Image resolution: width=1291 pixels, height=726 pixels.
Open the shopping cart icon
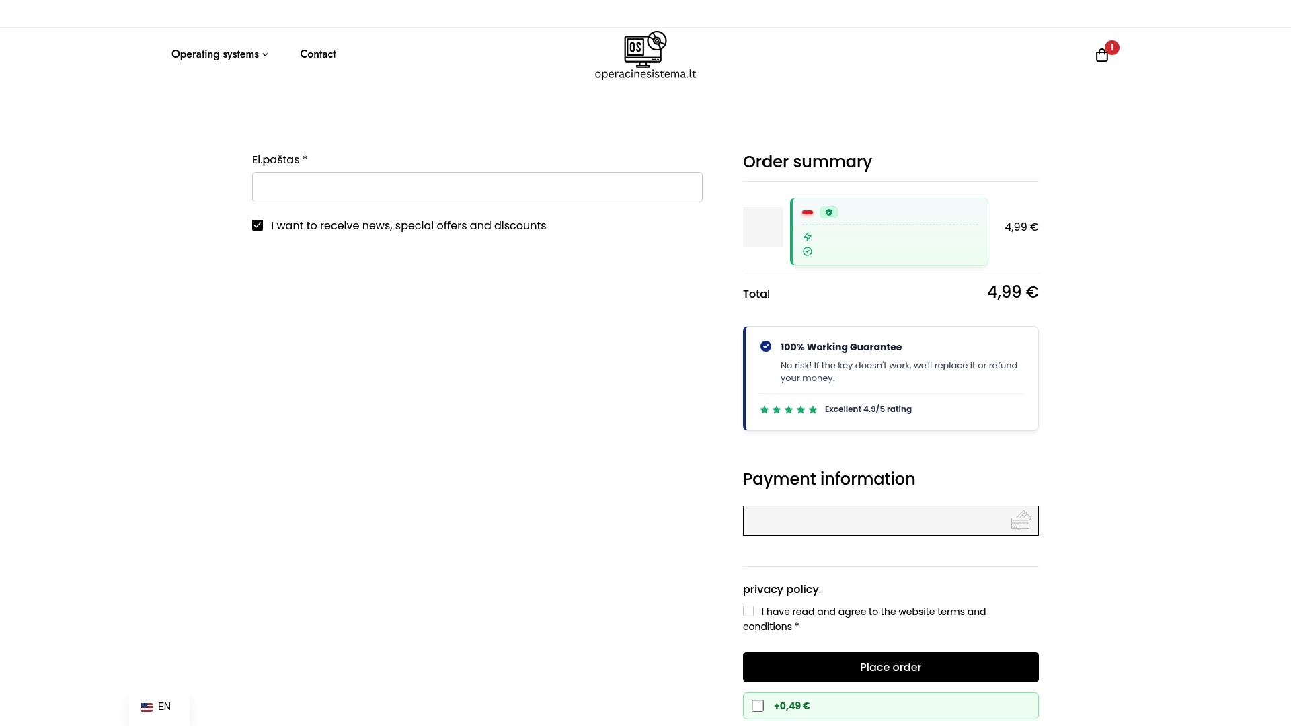[1101, 54]
